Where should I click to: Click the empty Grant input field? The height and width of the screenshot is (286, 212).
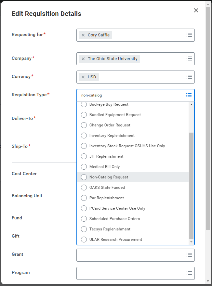pyautogui.click(x=130, y=255)
